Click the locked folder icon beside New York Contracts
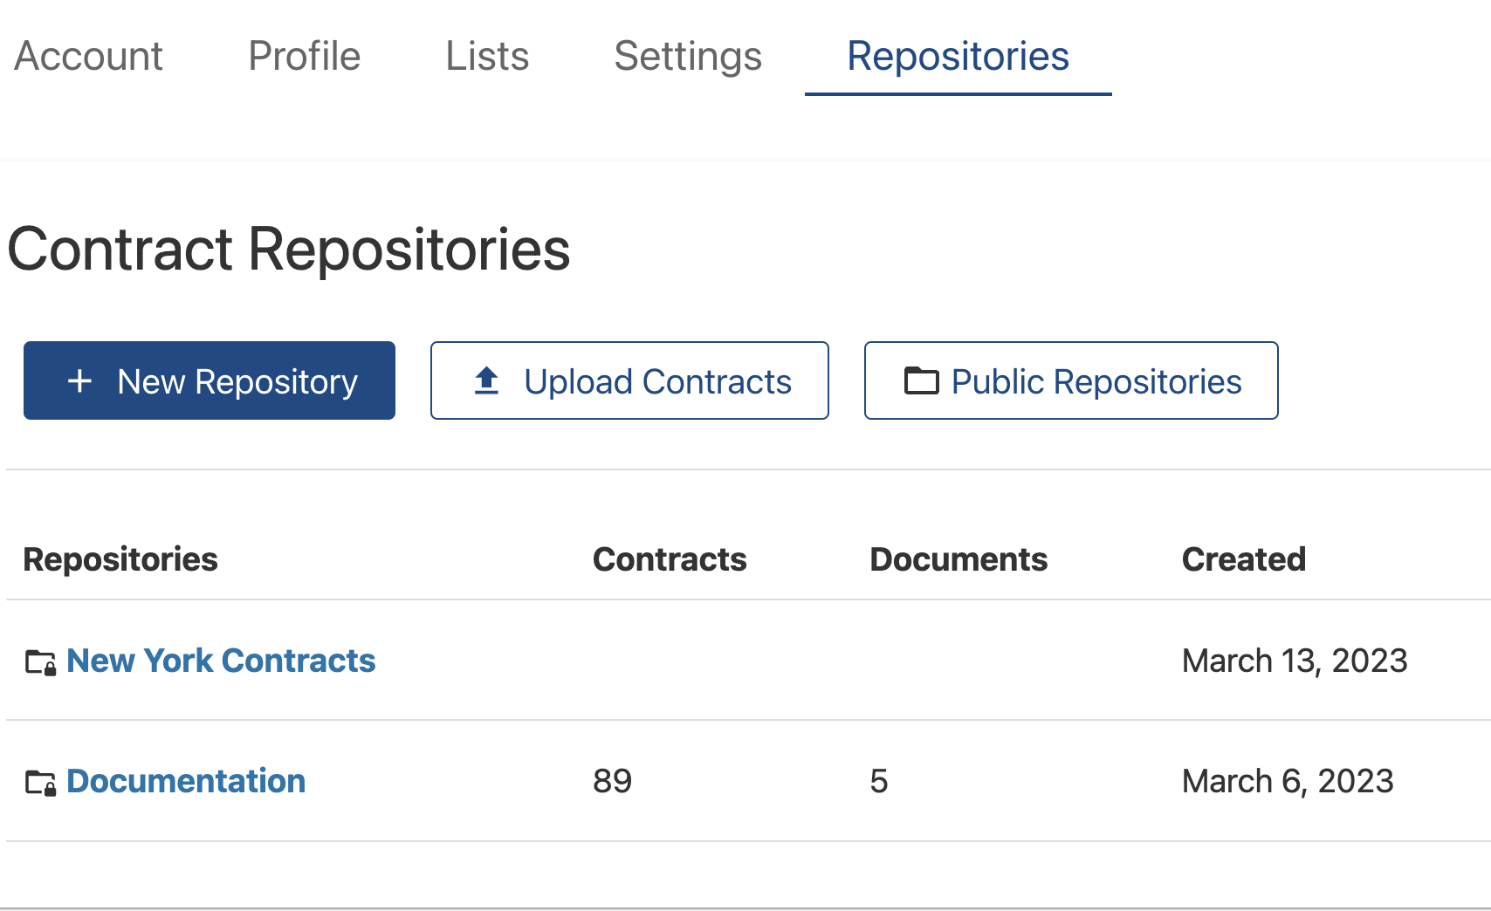The height and width of the screenshot is (911, 1491). pos(40,662)
